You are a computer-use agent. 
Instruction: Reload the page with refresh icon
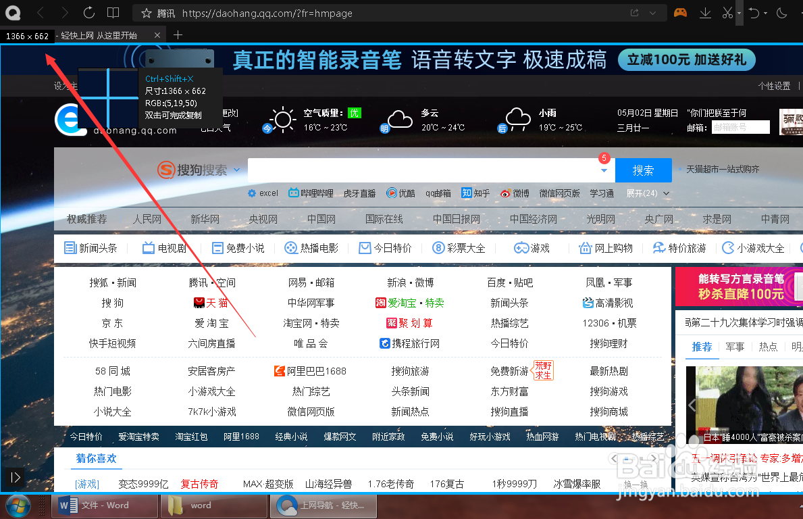click(88, 13)
